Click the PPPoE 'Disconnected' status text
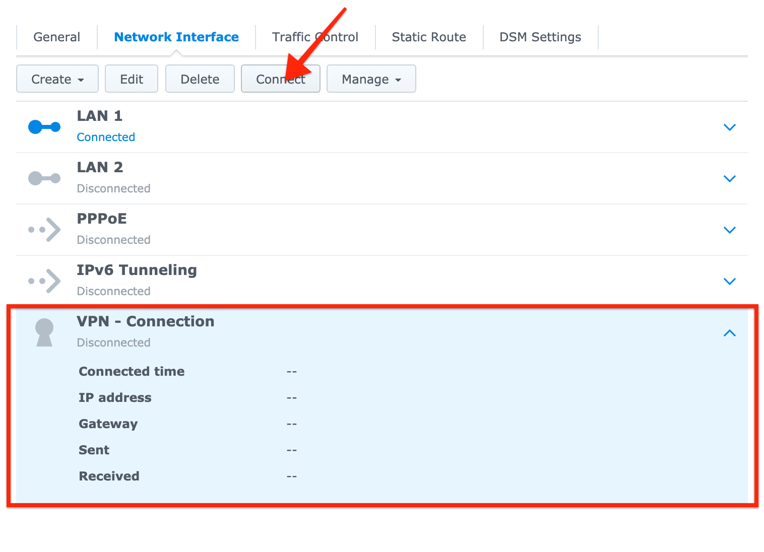The width and height of the screenshot is (764, 552). 113,240
